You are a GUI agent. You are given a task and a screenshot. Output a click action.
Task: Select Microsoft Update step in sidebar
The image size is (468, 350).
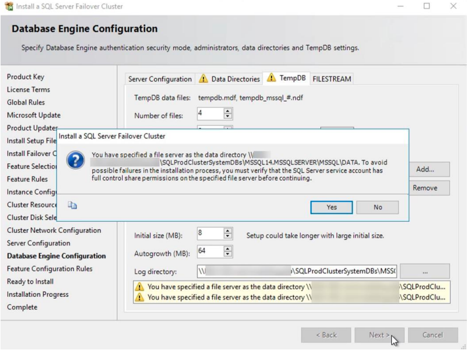(33, 116)
